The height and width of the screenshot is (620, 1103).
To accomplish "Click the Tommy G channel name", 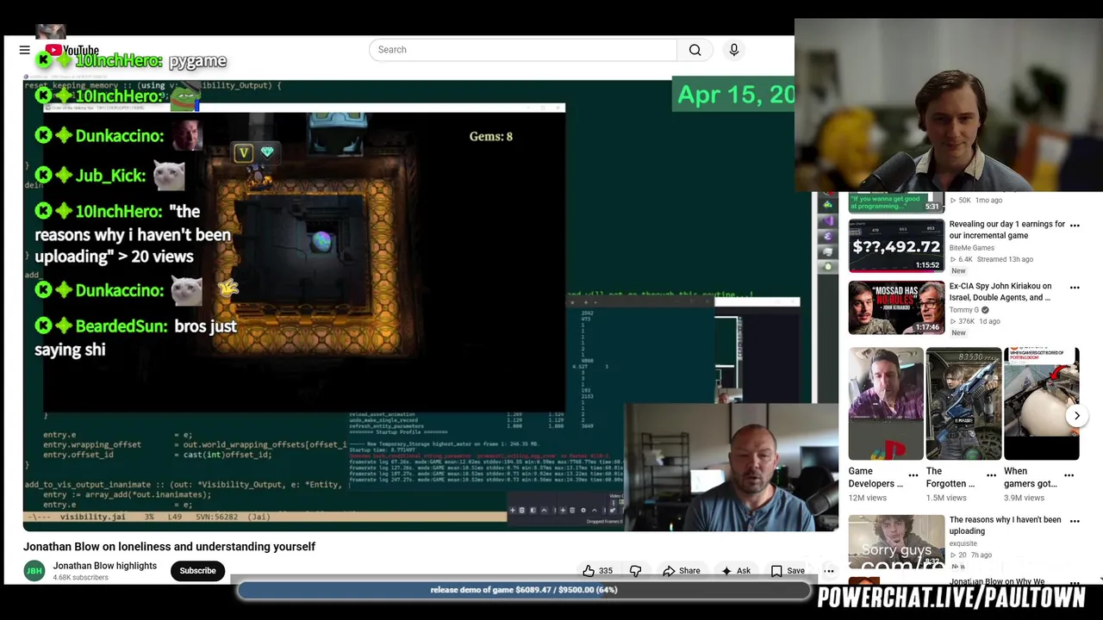I will coord(963,310).
